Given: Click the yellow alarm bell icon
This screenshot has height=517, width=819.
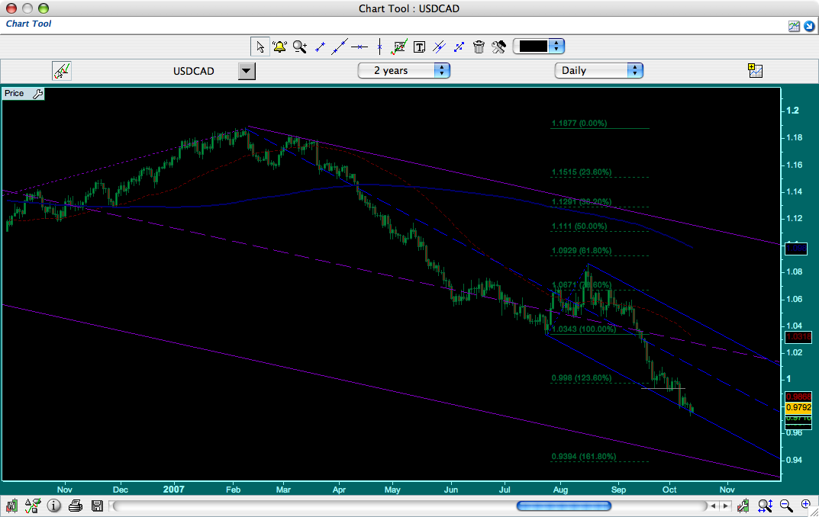Looking at the screenshot, I should tap(279, 47).
